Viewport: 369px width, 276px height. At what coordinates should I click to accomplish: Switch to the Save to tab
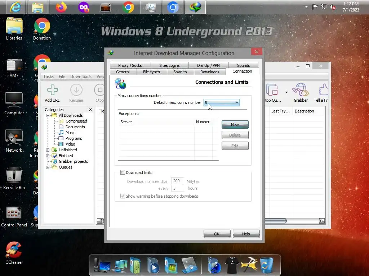pos(180,72)
